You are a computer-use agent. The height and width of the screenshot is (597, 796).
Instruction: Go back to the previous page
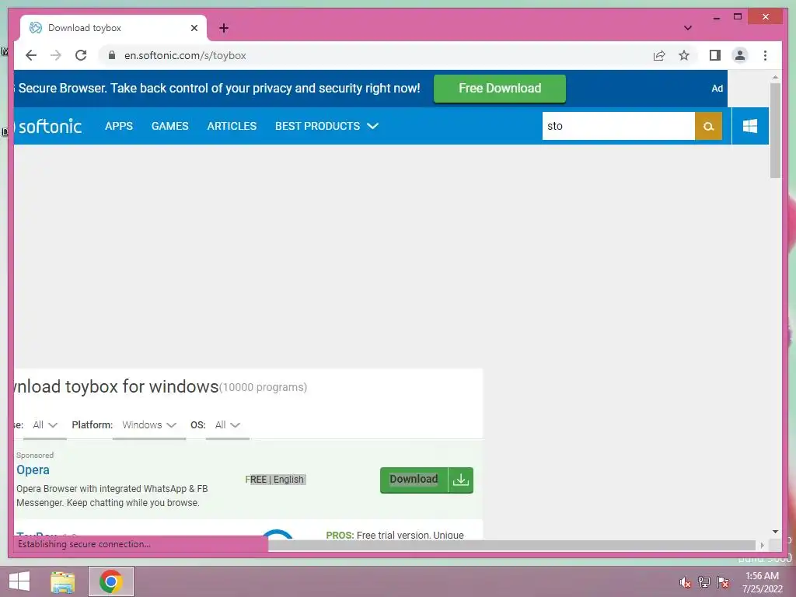(31, 55)
